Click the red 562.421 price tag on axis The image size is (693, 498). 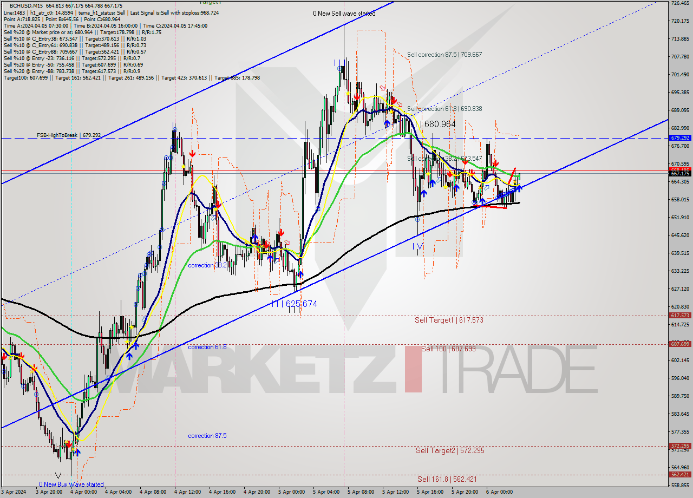click(680, 475)
